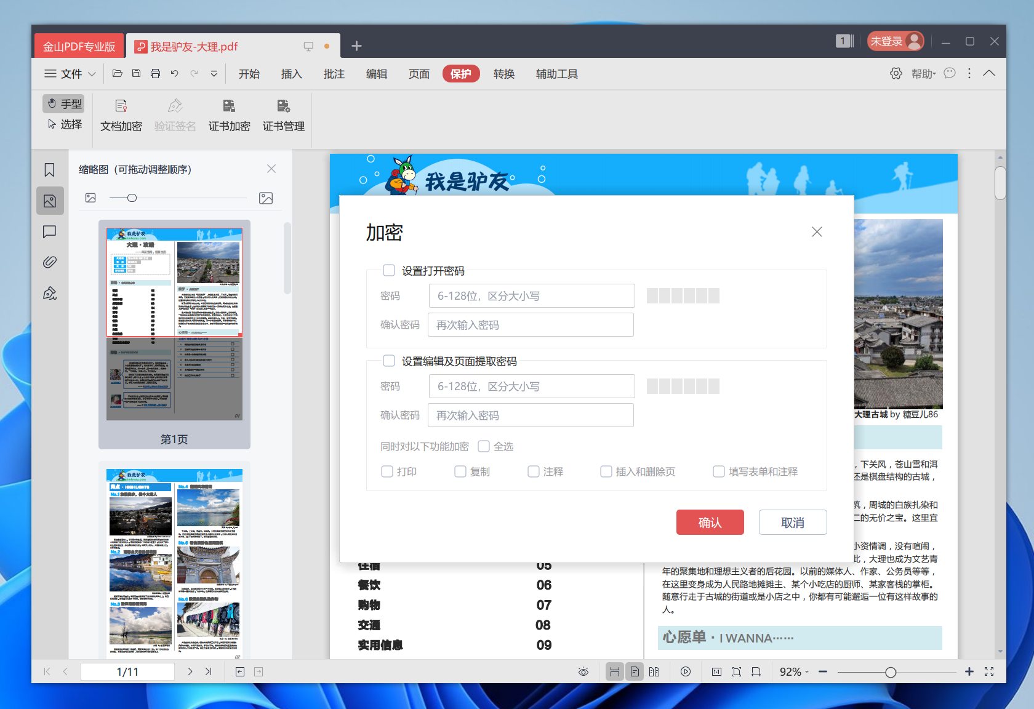The height and width of the screenshot is (709, 1034).
Task: Expand the 文件 menu dropdown
Action: pyautogui.click(x=70, y=74)
